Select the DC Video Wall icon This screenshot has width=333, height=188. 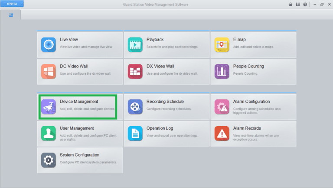(x=49, y=71)
